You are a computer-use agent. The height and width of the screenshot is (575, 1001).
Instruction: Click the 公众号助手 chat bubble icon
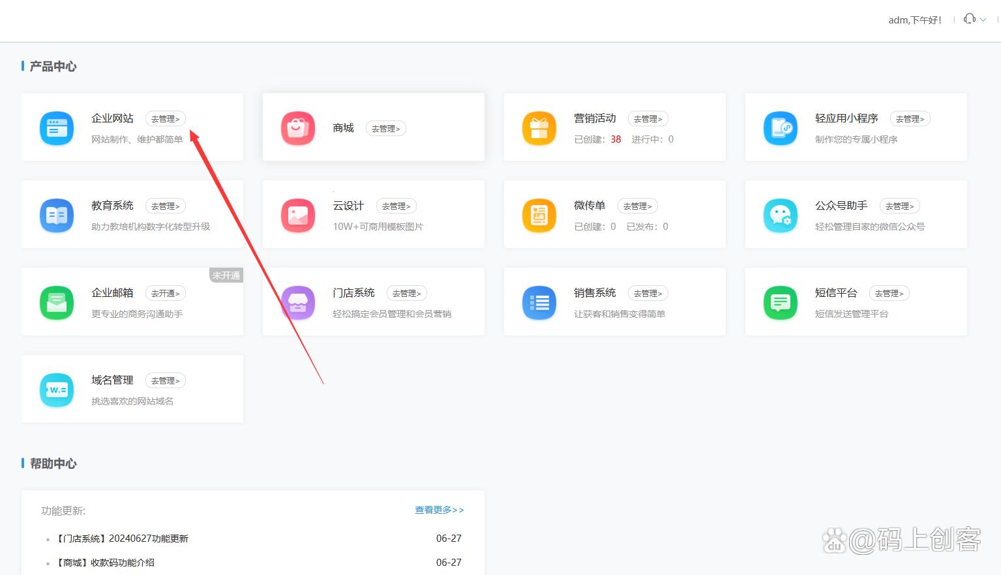click(x=781, y=216)
